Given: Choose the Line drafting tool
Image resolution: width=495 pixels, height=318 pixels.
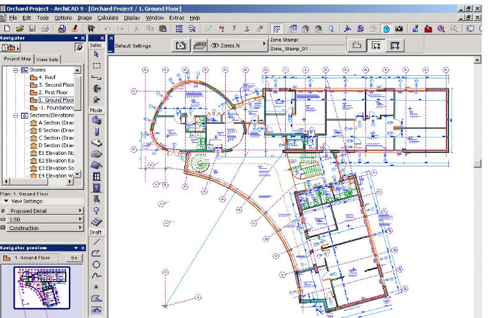Looking at the screenshot, I should click(96, 242).
